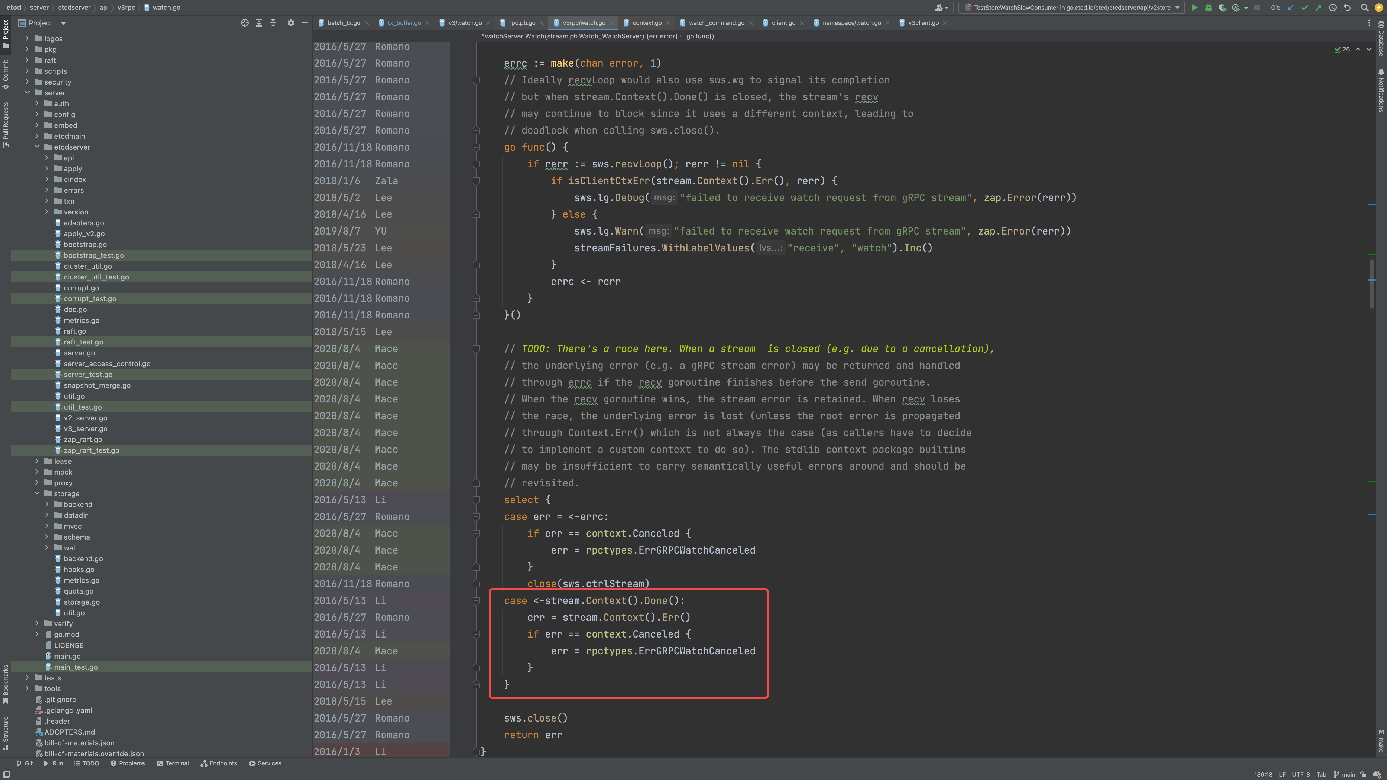Viewport: 1387px width, 780px height.
Task: Open Git tool window at bottom
Action: tap(24, 763)
